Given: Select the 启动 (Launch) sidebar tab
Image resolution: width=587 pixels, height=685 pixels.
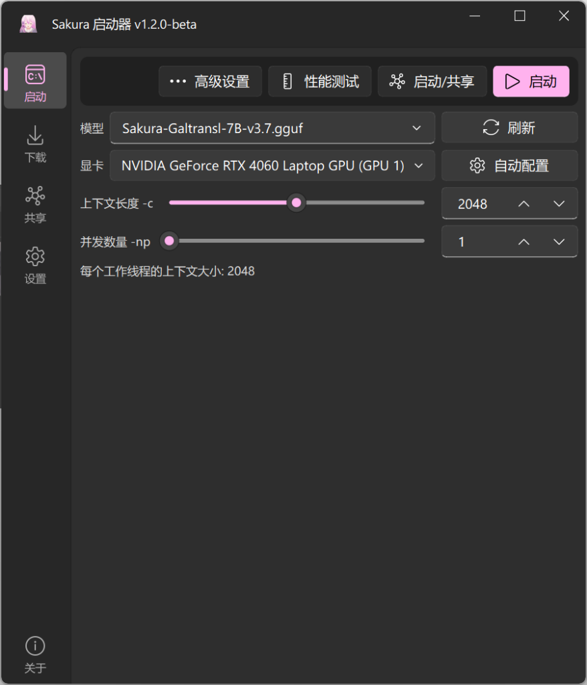Looking at the screenshot, I should tap(35, 82).
